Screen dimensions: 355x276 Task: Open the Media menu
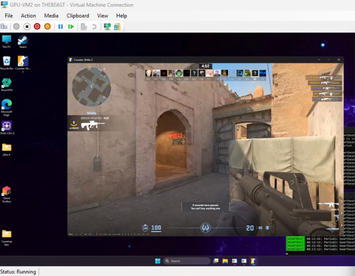51,16
